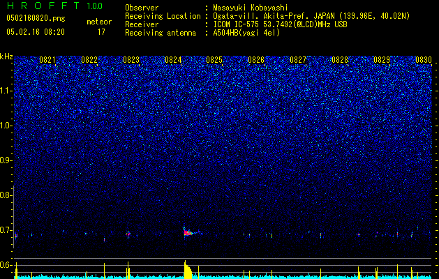Screen dimensions: 439x279
Task: Click the HROFFT title text
Action: tap(43, 6)
